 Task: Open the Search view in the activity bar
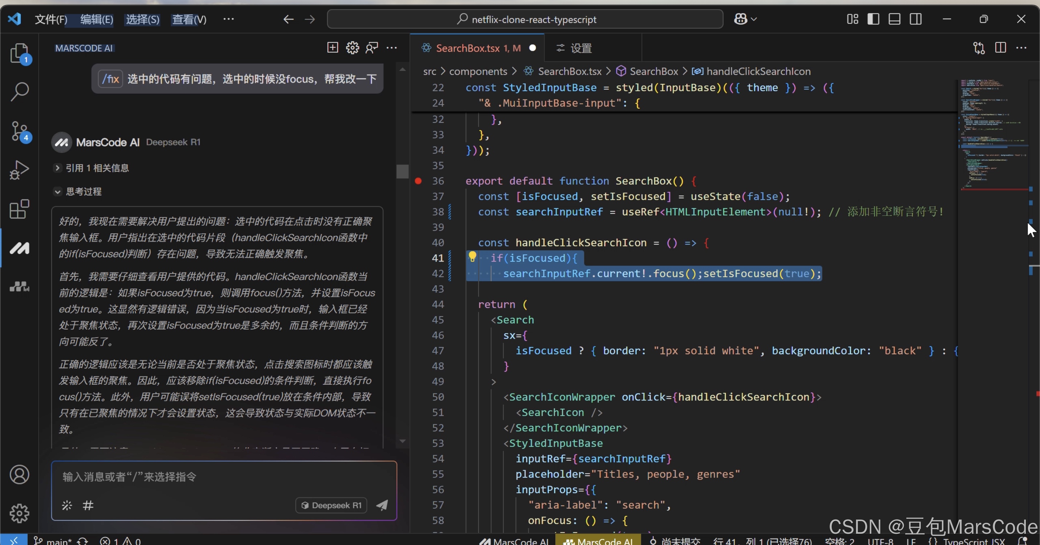pyautogui.click(x=19, y=92)
